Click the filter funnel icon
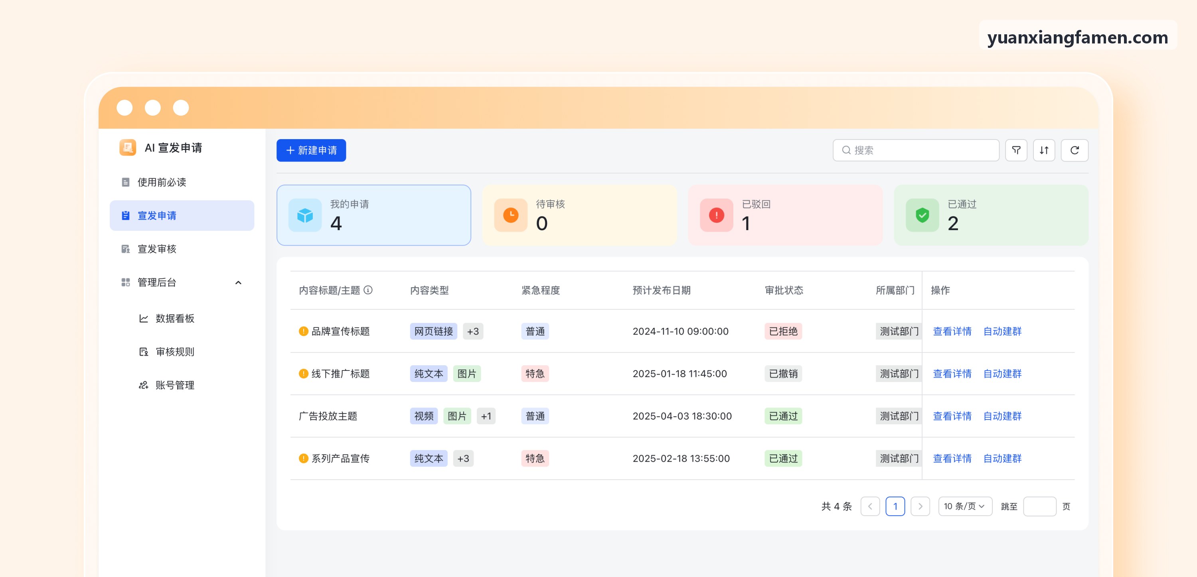 1016,150
